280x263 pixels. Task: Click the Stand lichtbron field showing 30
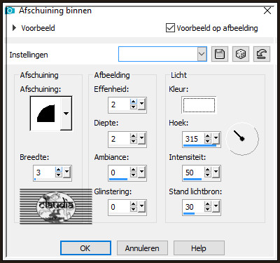point(194,207)
